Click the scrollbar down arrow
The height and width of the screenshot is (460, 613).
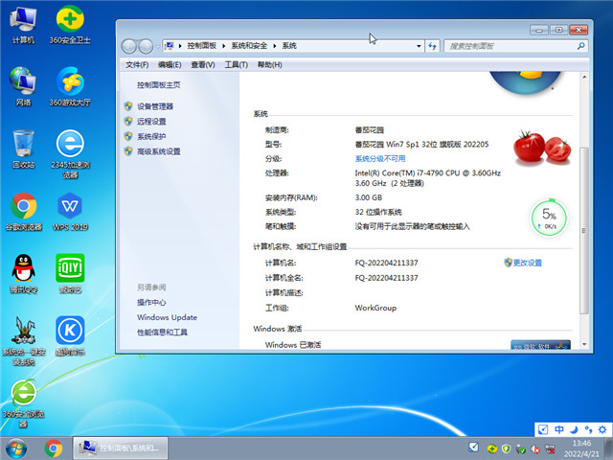583,344
